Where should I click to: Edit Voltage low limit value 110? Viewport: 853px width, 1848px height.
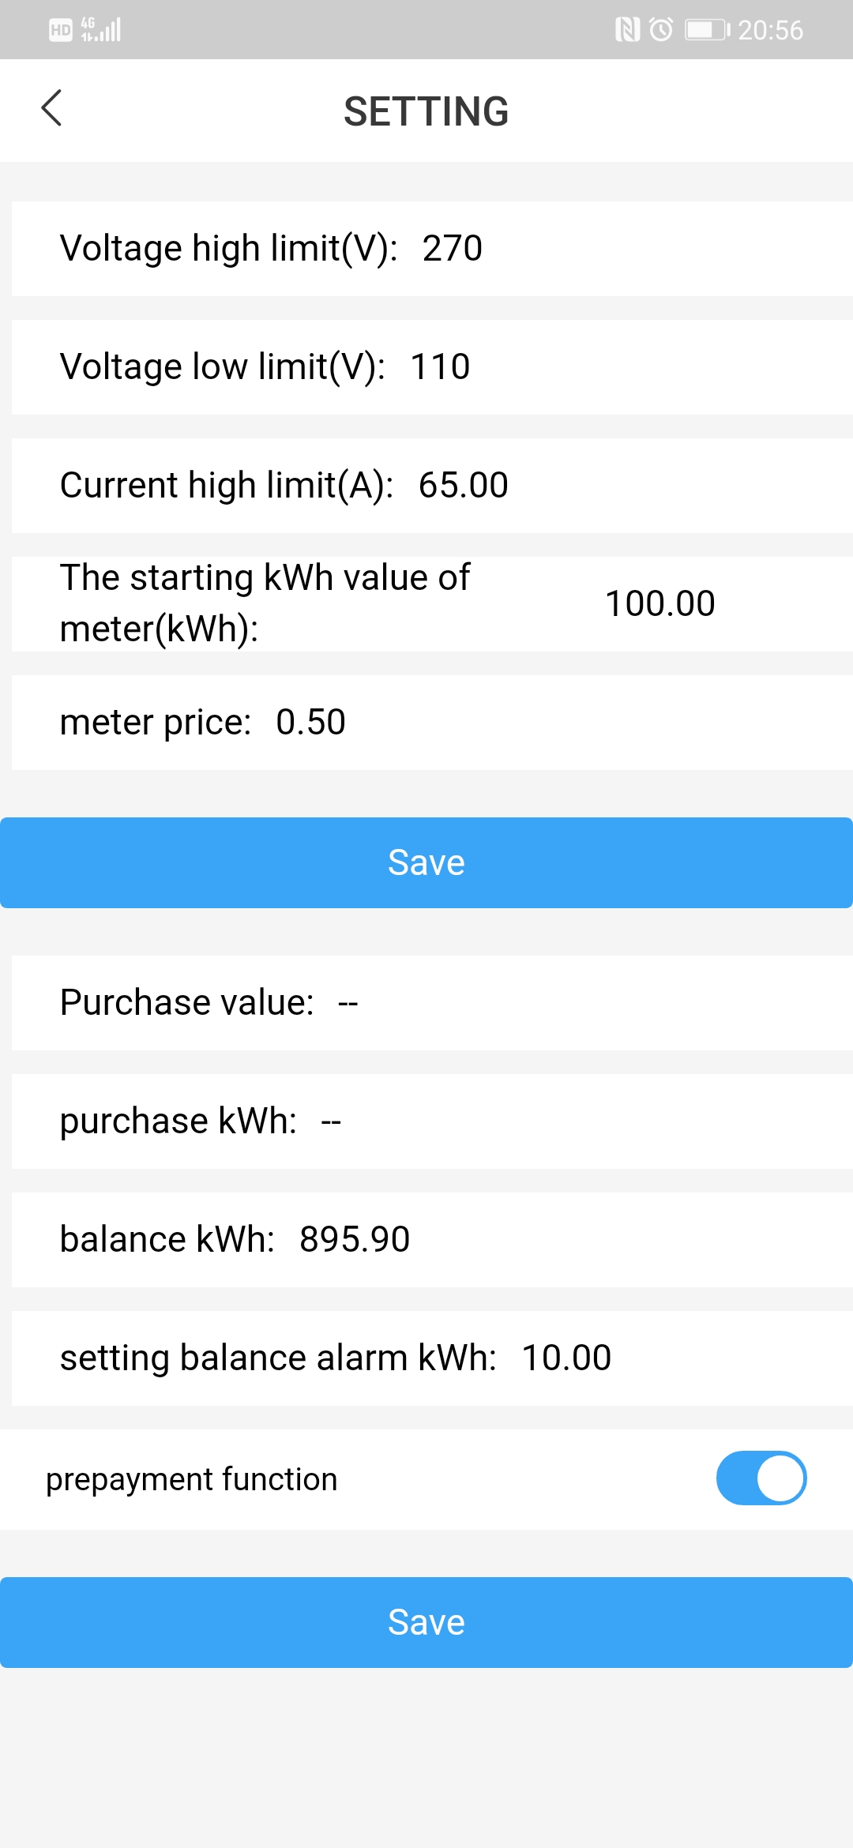click(441, 367)
